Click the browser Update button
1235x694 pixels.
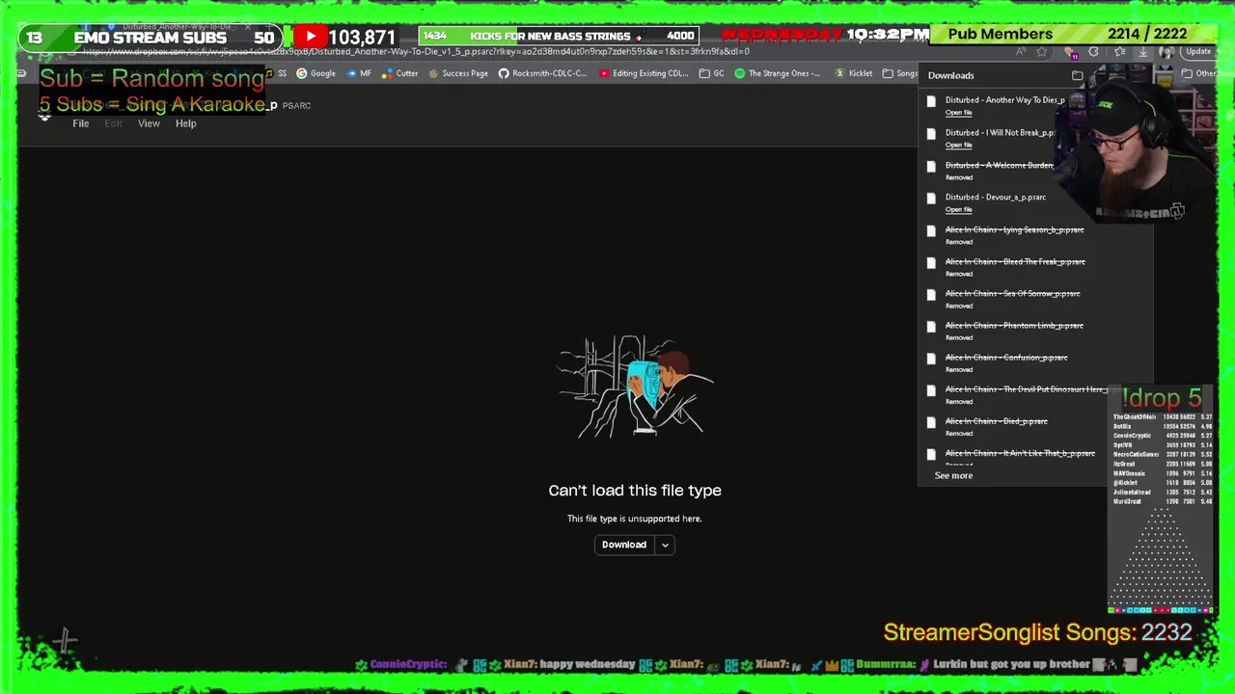point(1198,52)
